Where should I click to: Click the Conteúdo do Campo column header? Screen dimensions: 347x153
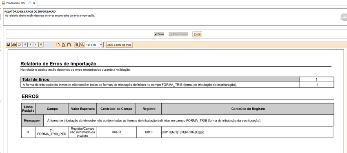(x=116, y=109)
